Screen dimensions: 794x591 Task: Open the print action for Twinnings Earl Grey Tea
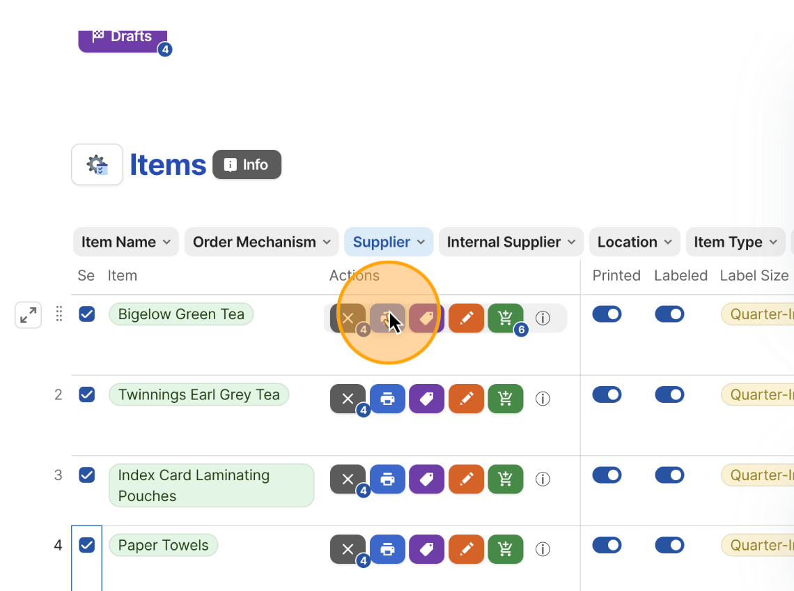pyautogui.click(x=387, y=398)
